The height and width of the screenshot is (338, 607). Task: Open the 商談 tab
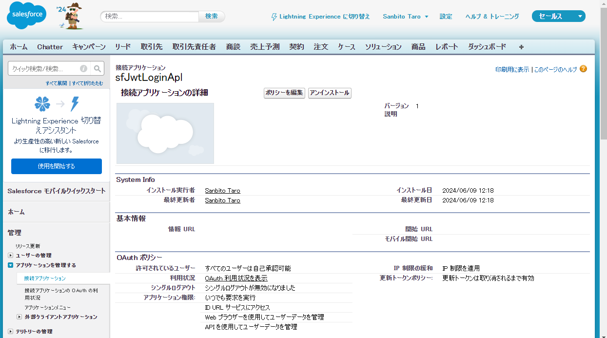pyautogui.click(x=233, y=47)
